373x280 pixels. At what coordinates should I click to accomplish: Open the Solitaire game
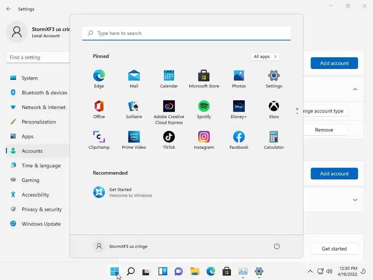134,109
